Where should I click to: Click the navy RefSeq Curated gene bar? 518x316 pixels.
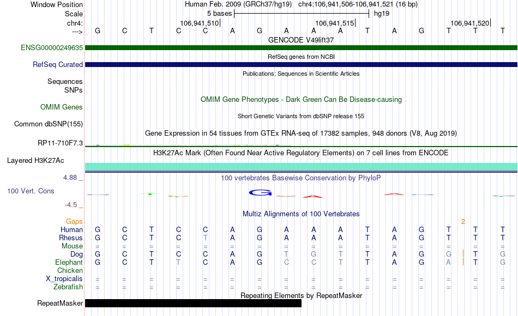[x=301, y=64]
